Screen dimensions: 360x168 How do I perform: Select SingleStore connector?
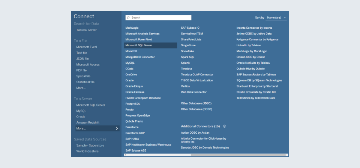click(x=188, y=46)
